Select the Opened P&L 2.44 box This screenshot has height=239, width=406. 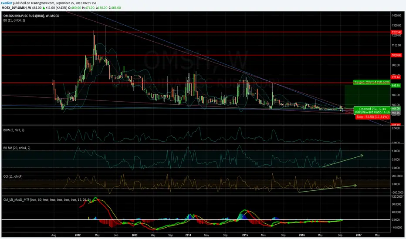point(372,110)
